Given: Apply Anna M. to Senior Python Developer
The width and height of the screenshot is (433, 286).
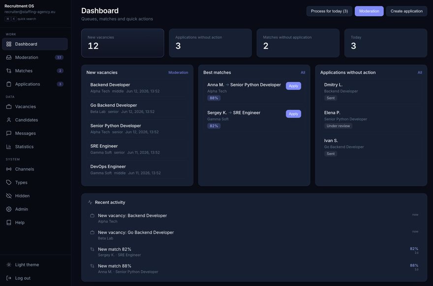Looking at the screenshot, I should coord(293,86).
